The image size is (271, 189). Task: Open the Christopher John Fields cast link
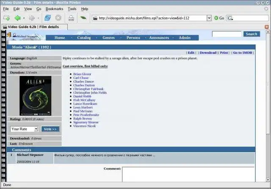(90, 93)
